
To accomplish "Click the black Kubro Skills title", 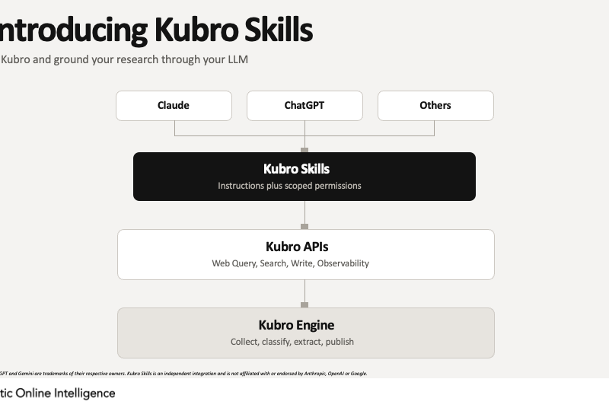I will tap(296, 169).
